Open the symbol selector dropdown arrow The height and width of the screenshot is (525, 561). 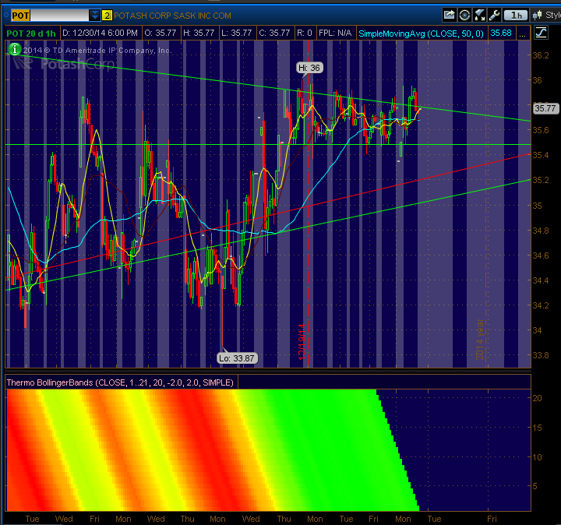pyautogui.click(x=95, y=16)
